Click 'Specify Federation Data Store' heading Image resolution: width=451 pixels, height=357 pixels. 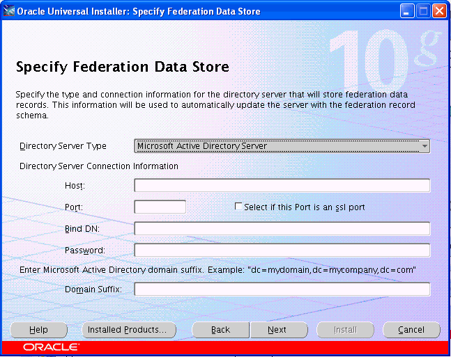123,67
